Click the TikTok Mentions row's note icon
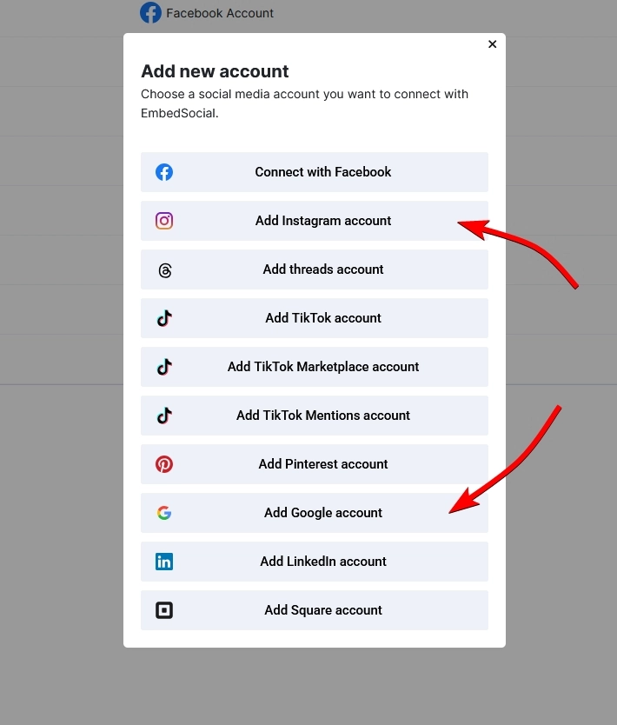Viewport: 617px width, 725px height. pos(164,416)
